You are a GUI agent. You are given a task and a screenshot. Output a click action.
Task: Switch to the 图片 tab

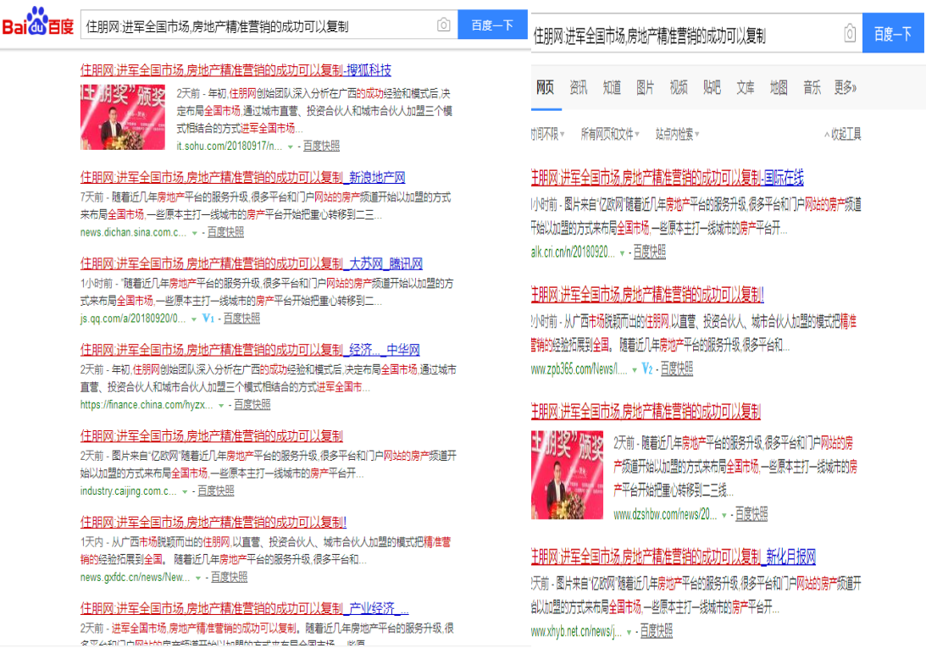[645, 87]
